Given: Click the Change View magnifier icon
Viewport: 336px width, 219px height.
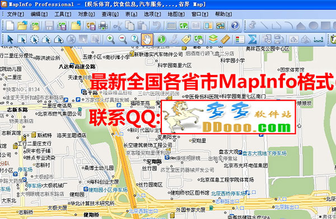Looking at the screenshot, I should pos(135,39).
